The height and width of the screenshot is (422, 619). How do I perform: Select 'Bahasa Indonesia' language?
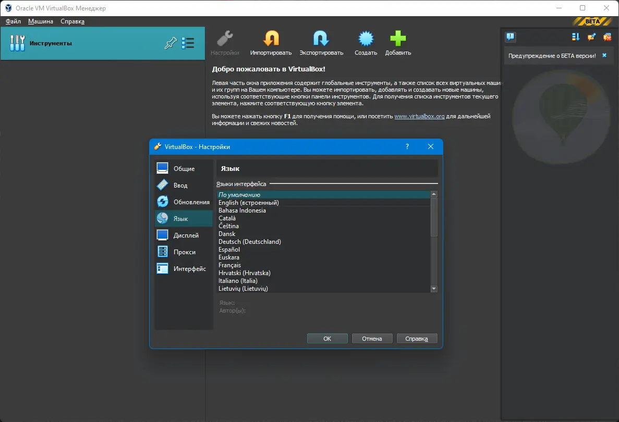(x=323, y=210)
